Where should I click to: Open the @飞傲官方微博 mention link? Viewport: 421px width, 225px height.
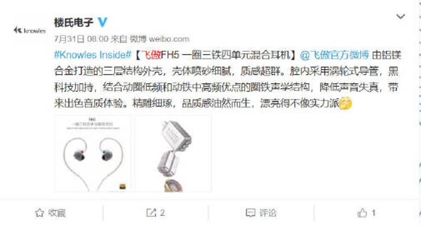coord(335,55)
